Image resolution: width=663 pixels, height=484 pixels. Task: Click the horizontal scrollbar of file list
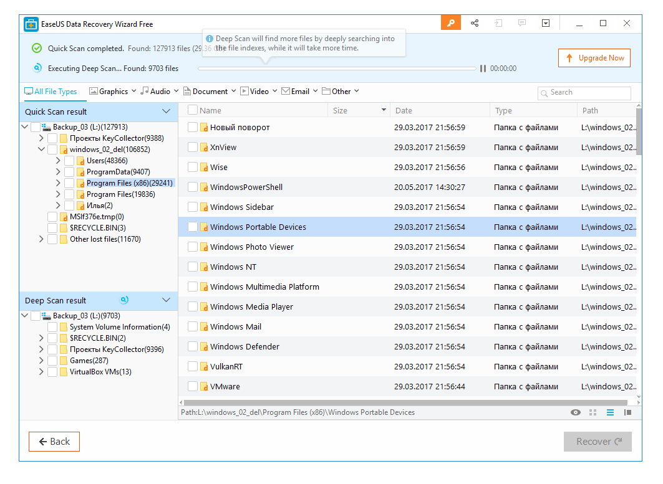click(x=405, y=402)
